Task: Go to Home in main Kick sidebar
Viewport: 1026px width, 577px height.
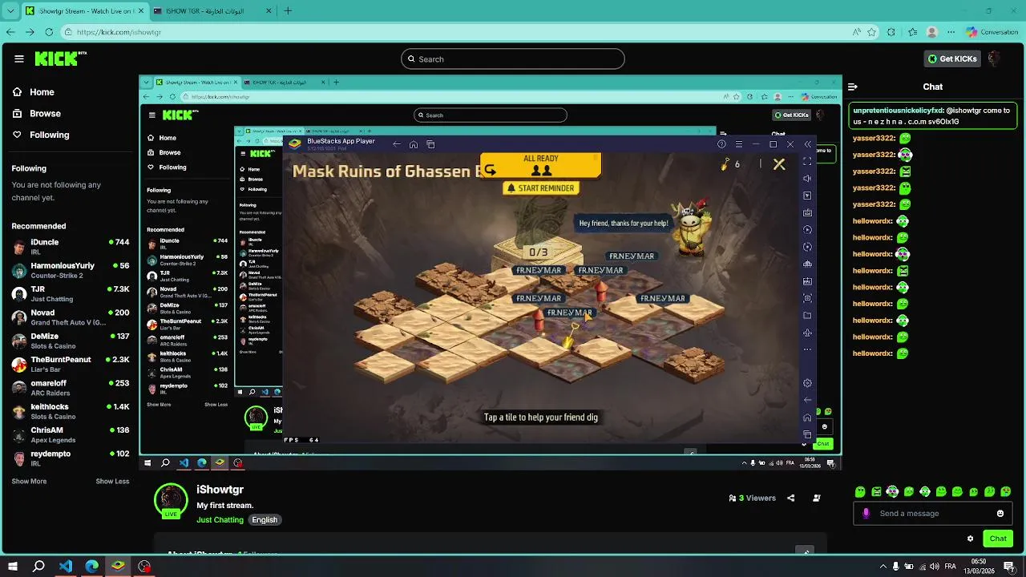Action: [x=34, y=92]
